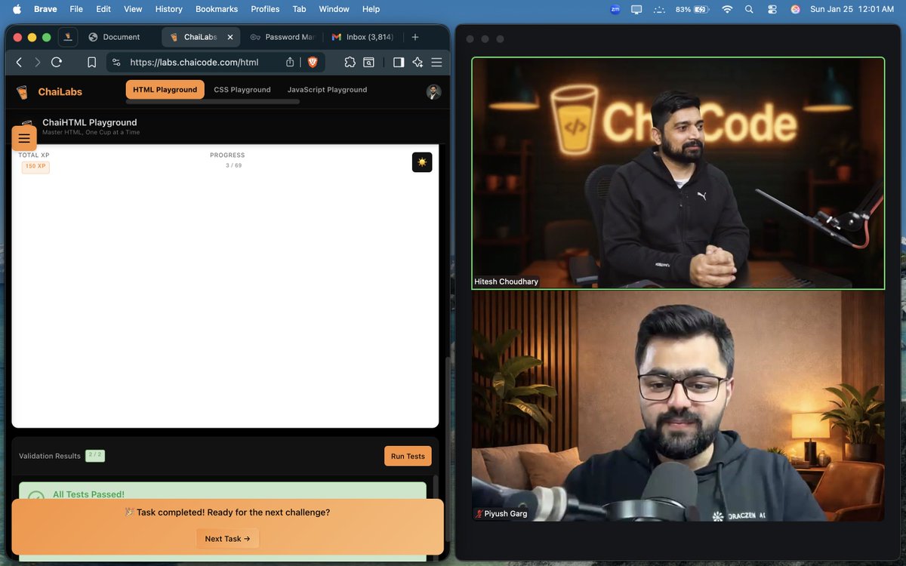Click the address bar URL field

pyautogui.click(x=194, y=63)
